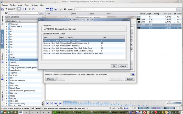Select the tree view mode icon
Screen dimensions: 183x114
coord(19,9)
